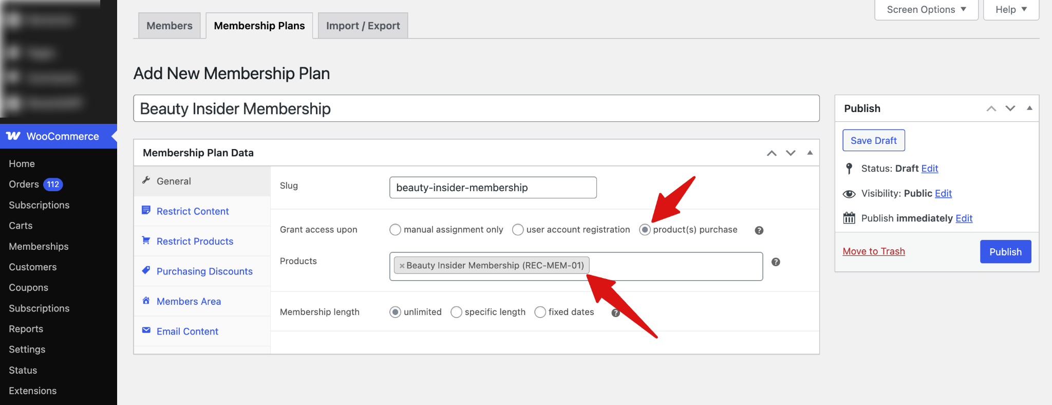The height and width of the screenshot is (405, 1052).
Task: Select user account registration radio button
Action: click(518, 230)
